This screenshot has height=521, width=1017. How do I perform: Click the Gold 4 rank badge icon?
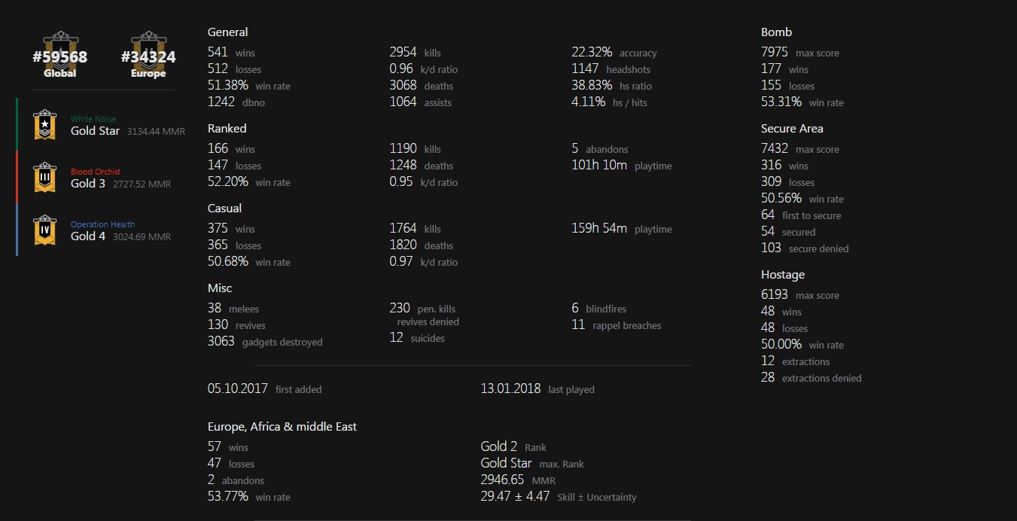pos(45,230)
